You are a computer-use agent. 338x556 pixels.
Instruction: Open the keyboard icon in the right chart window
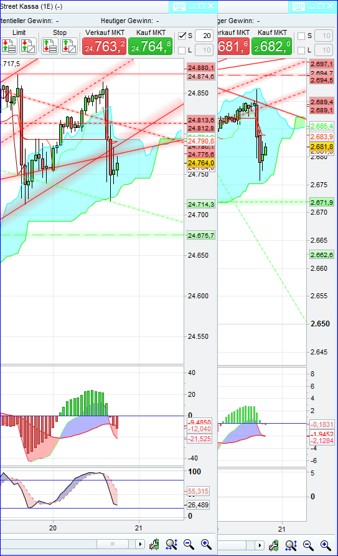pyautogui.click(x=299, y=6)
